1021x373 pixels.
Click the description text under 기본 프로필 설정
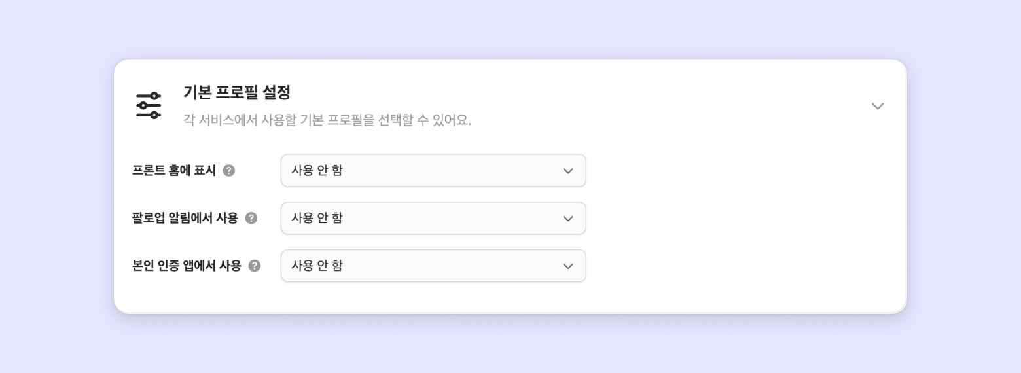click(327, 120)
